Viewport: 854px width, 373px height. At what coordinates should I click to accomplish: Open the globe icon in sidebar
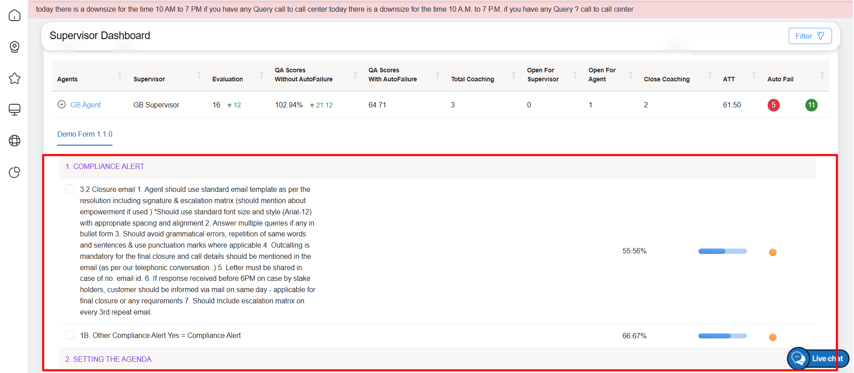click(x=14, y=141)
